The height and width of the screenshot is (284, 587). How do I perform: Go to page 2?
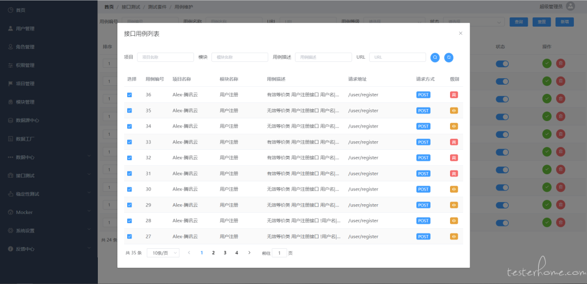[214, 253]
